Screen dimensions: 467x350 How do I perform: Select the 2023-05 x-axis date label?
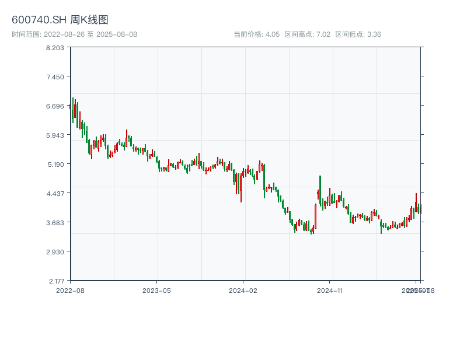click(156, 290)
